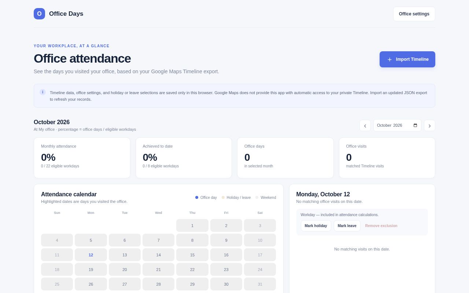Choose October 15 in the calendar

[192, 255]
